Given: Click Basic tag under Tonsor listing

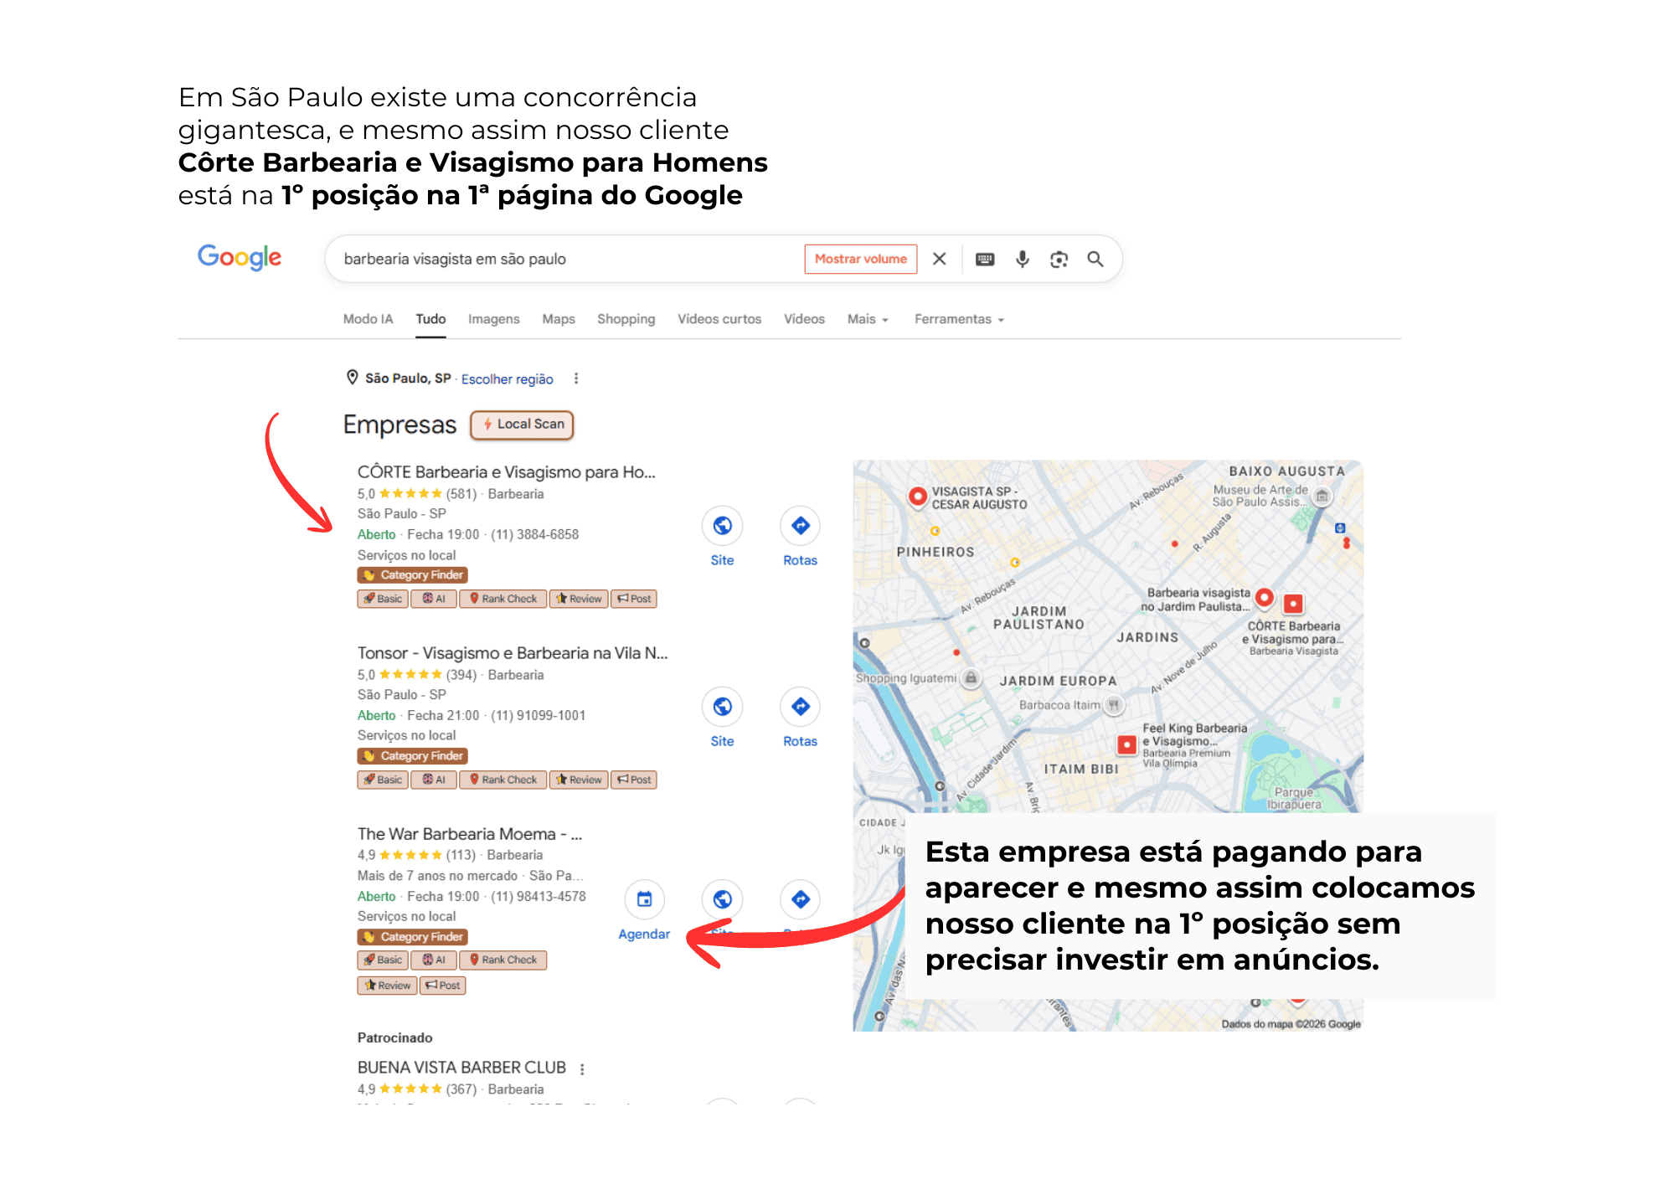Looking at the screenshot, I should click(x=383, y=780).
